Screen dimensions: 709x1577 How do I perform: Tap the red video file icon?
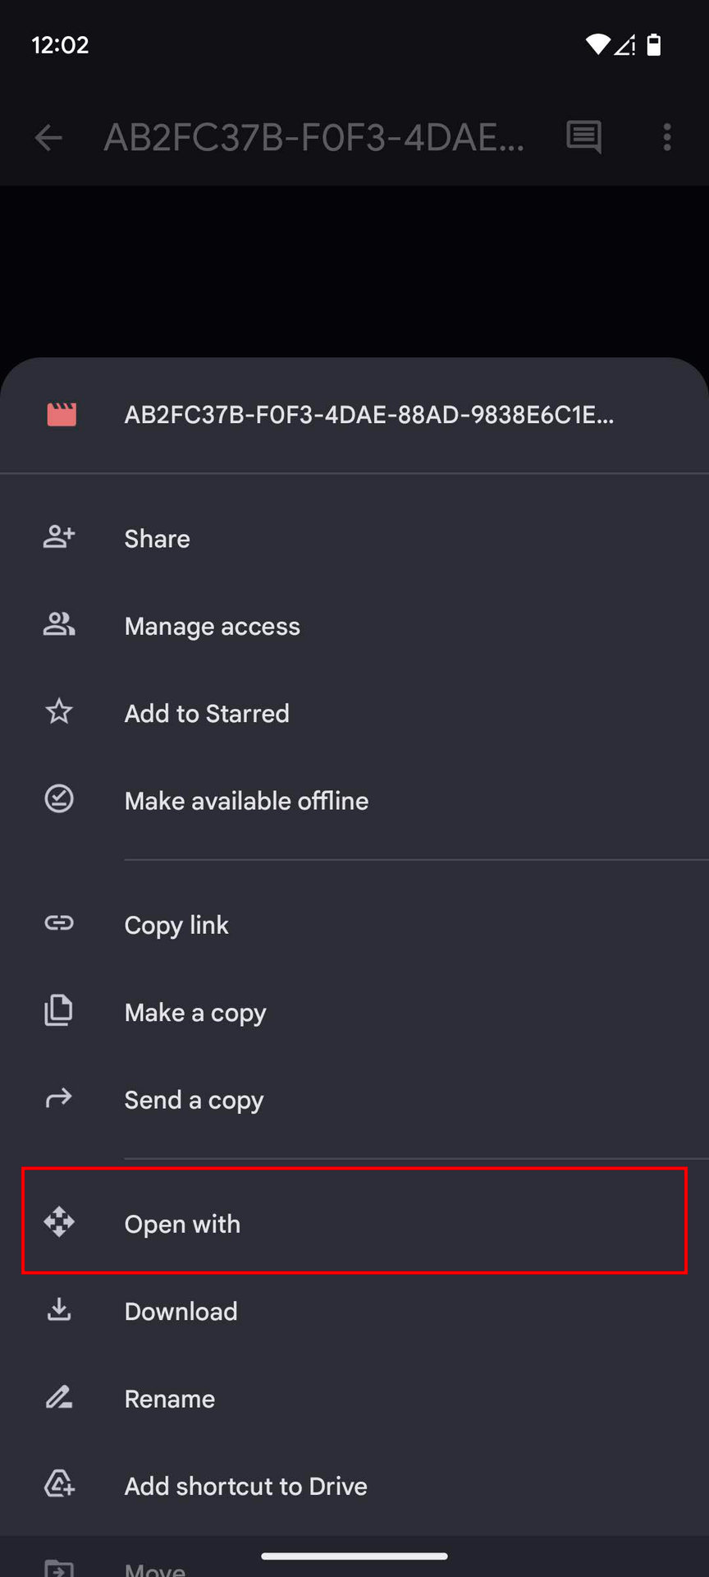point(62,415)
